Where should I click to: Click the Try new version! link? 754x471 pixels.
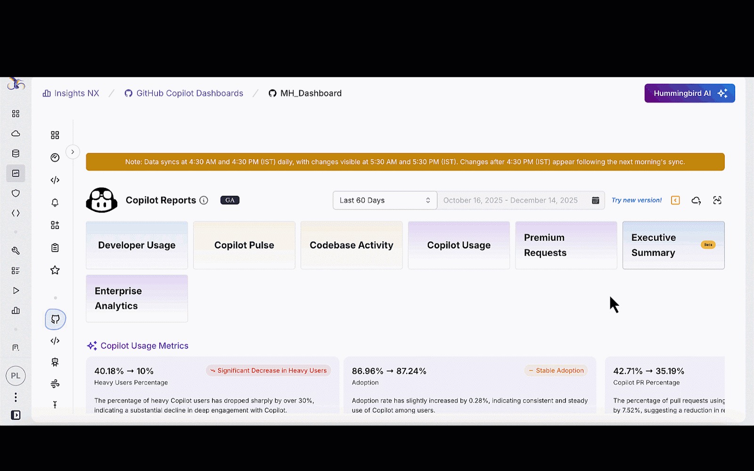tap(636, 200)
